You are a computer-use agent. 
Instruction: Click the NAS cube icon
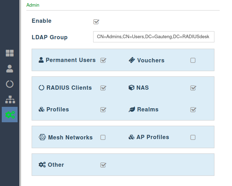click(x=131, y=88)
